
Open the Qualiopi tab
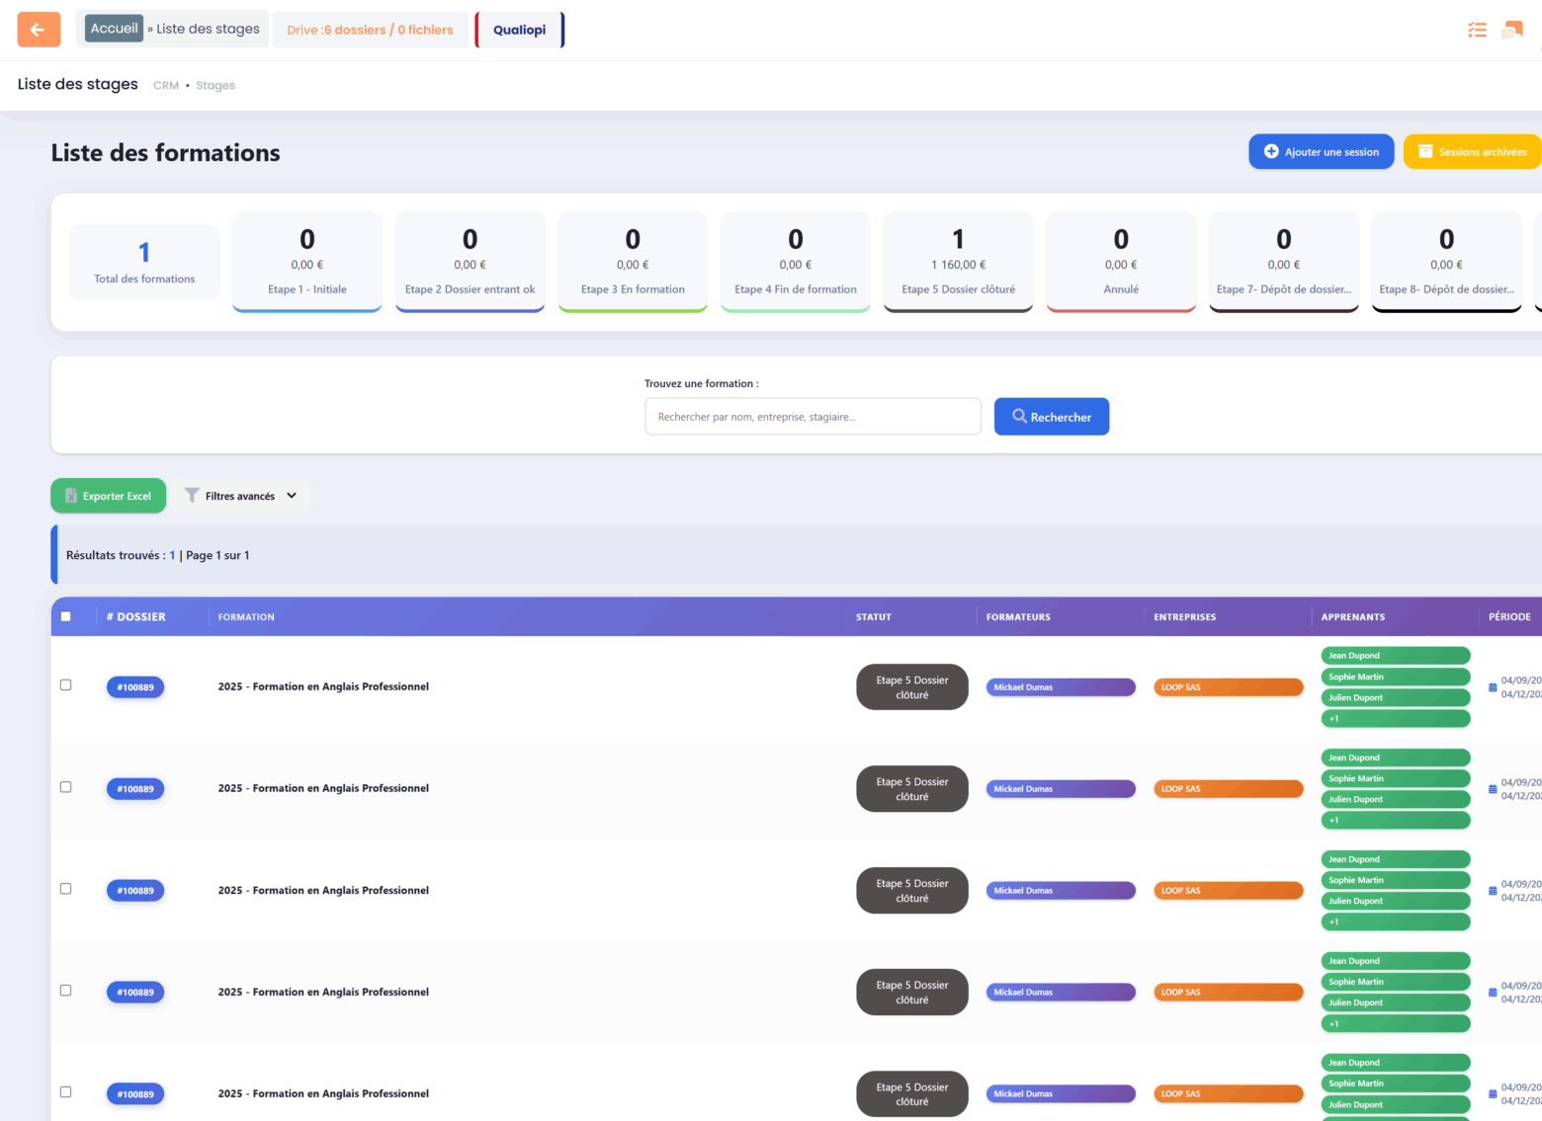pos(519,30)
